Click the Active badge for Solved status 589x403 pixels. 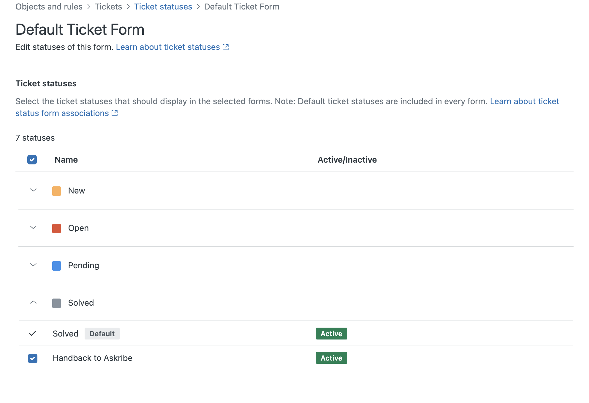tap(331, 334)
